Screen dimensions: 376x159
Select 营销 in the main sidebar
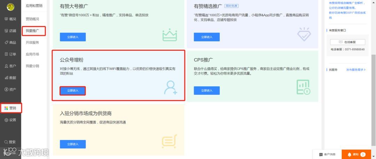click(x=10, y=108)
